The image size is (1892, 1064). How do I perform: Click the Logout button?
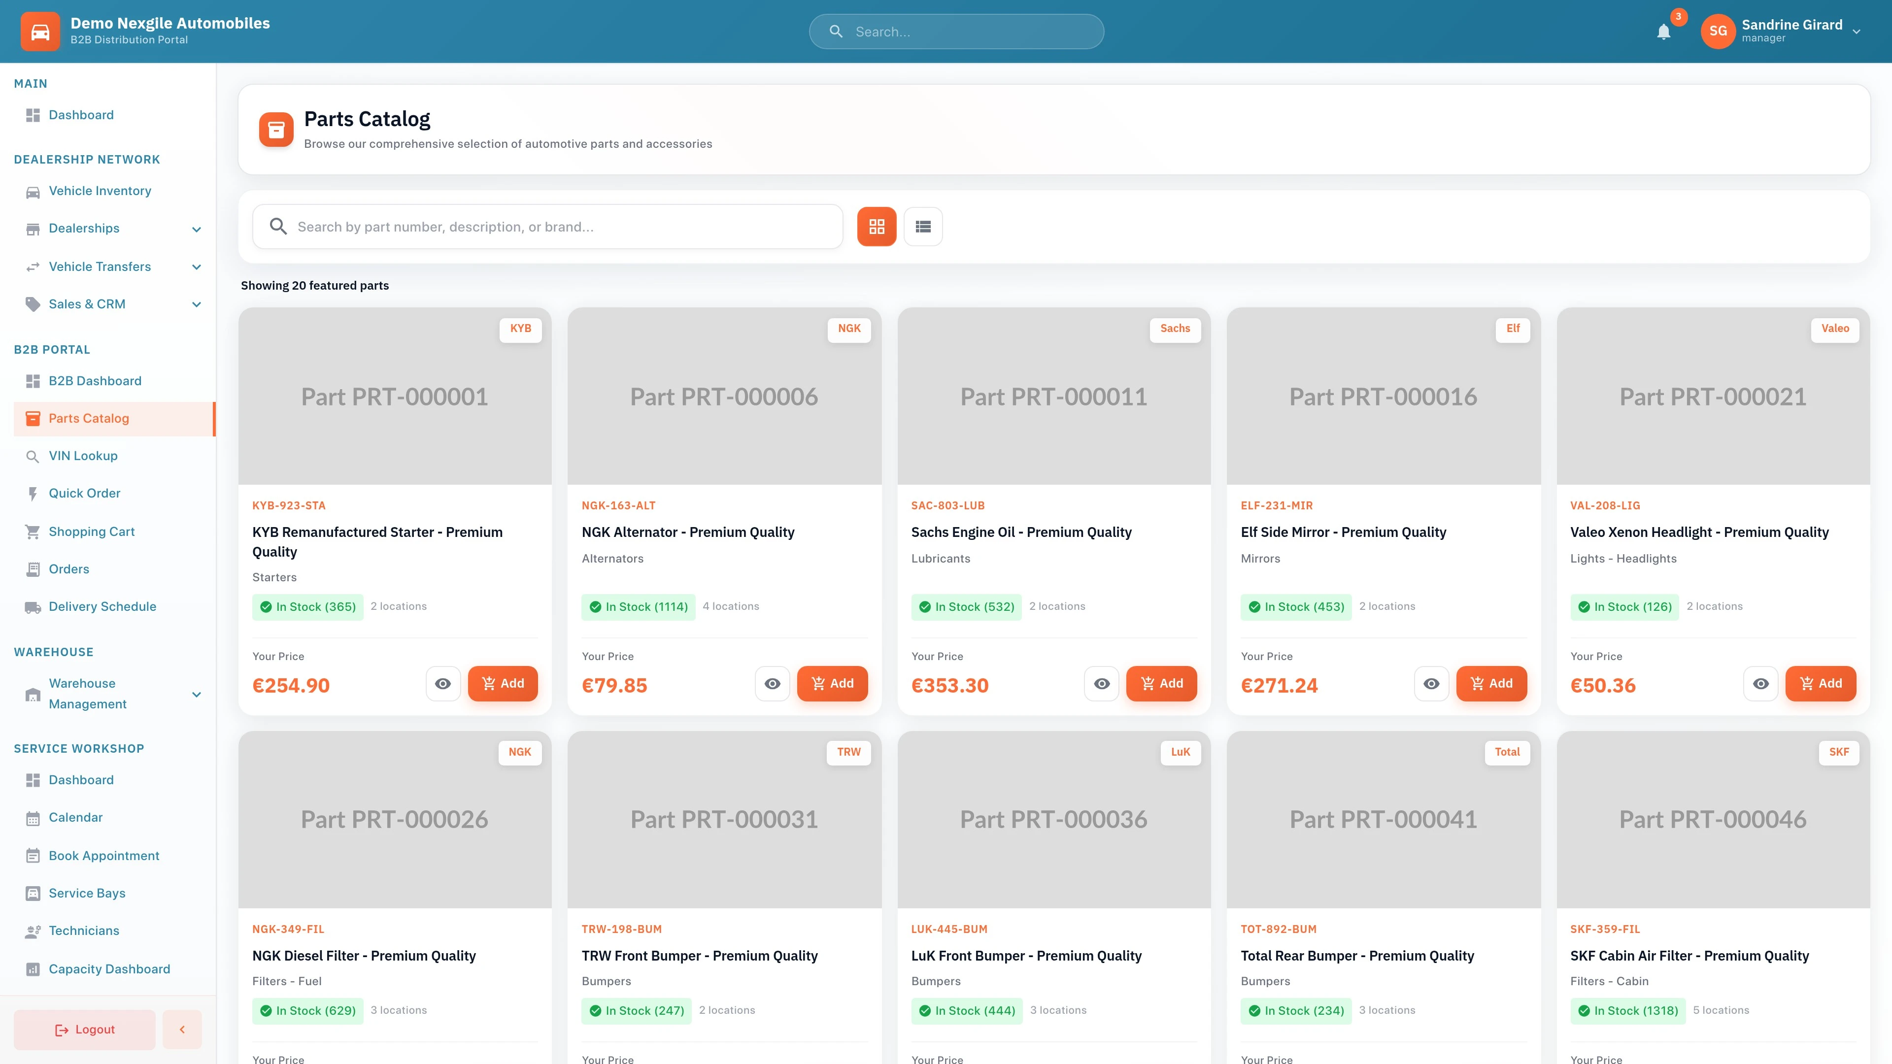tap(84, 1030)
